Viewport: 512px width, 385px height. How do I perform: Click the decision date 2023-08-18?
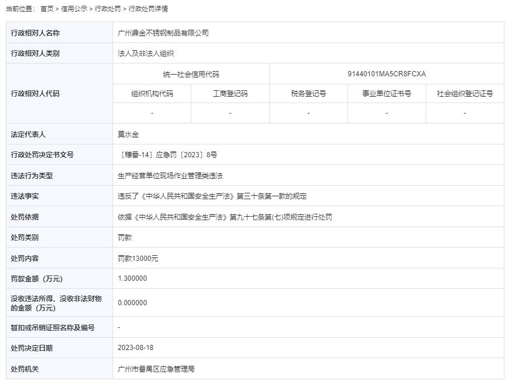click(x=135, y=348)
